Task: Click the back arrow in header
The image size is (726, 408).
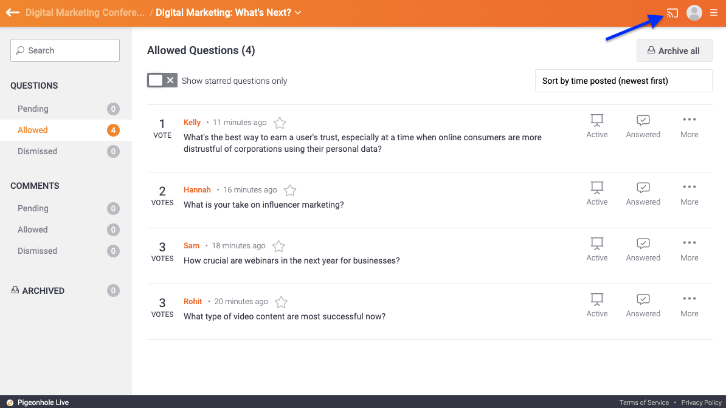Action: pyautogui.click(x=12, y=13)
